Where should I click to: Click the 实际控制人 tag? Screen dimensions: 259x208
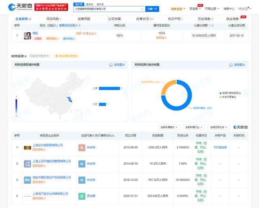(x=52, y=38)
